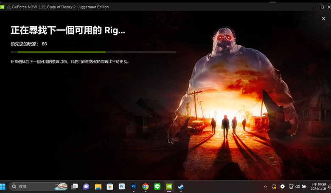Click the battery tray icon
Image resolution: width=331 pixels, height=193 pixels.
(x=304, y=187)
